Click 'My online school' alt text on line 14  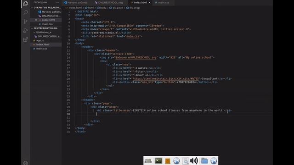click(199, 57)
